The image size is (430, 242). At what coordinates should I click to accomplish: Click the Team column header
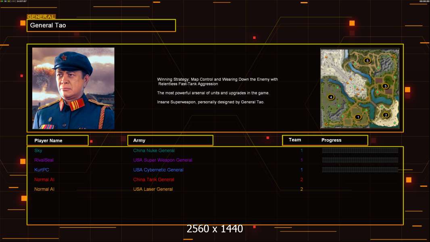(295, 140)
